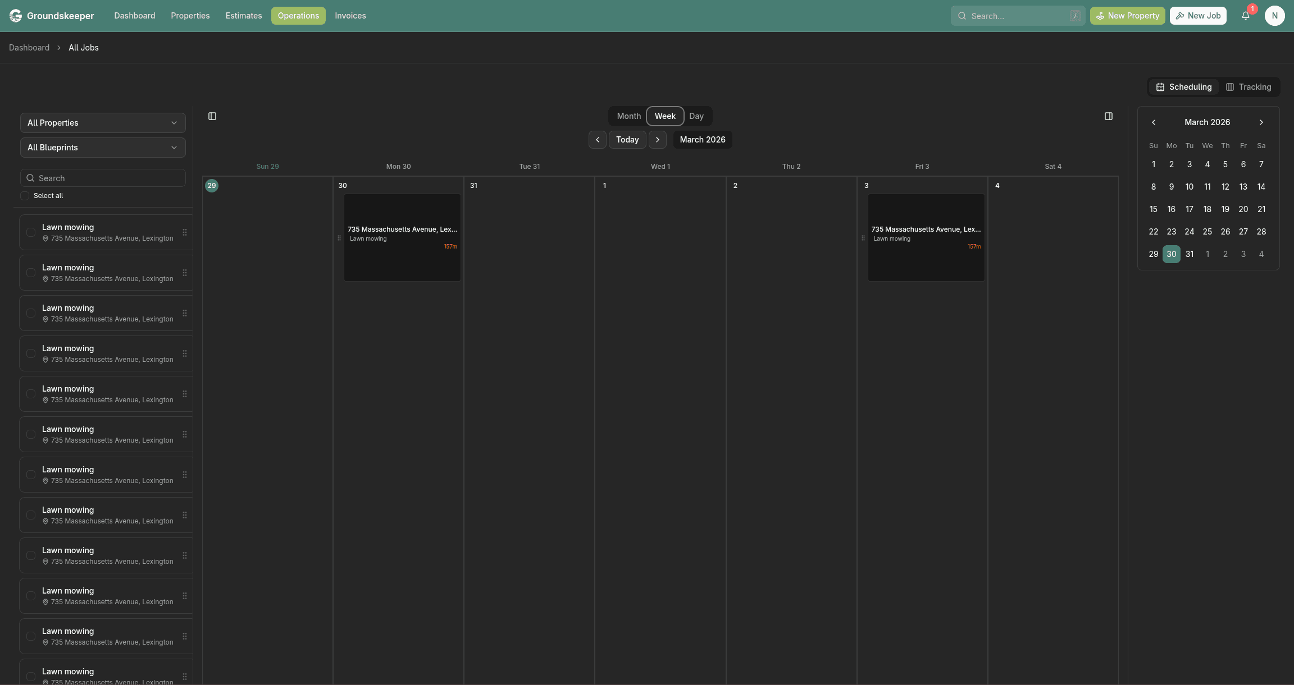The height and width of the screenshot is (685, 1294).
Task: Click the search magnifier in the top bar
Action: click(962, 16)
